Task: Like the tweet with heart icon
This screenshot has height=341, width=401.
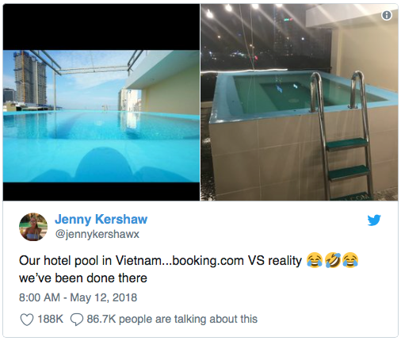Action: [x=27, y=320]
